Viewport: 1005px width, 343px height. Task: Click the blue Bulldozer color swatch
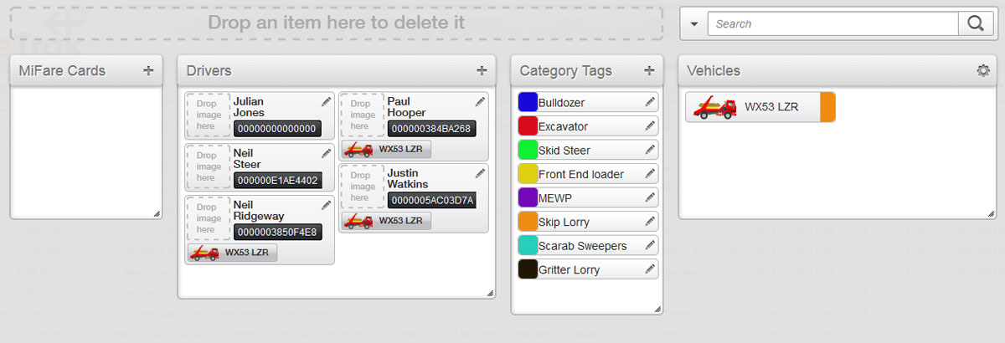click(528, 102)
